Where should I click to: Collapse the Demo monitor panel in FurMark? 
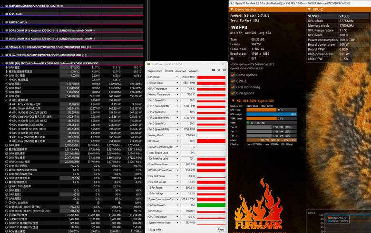(232, 10)
